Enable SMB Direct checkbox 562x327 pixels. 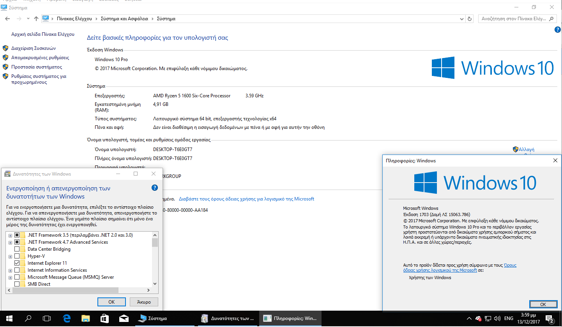(17, 284)
